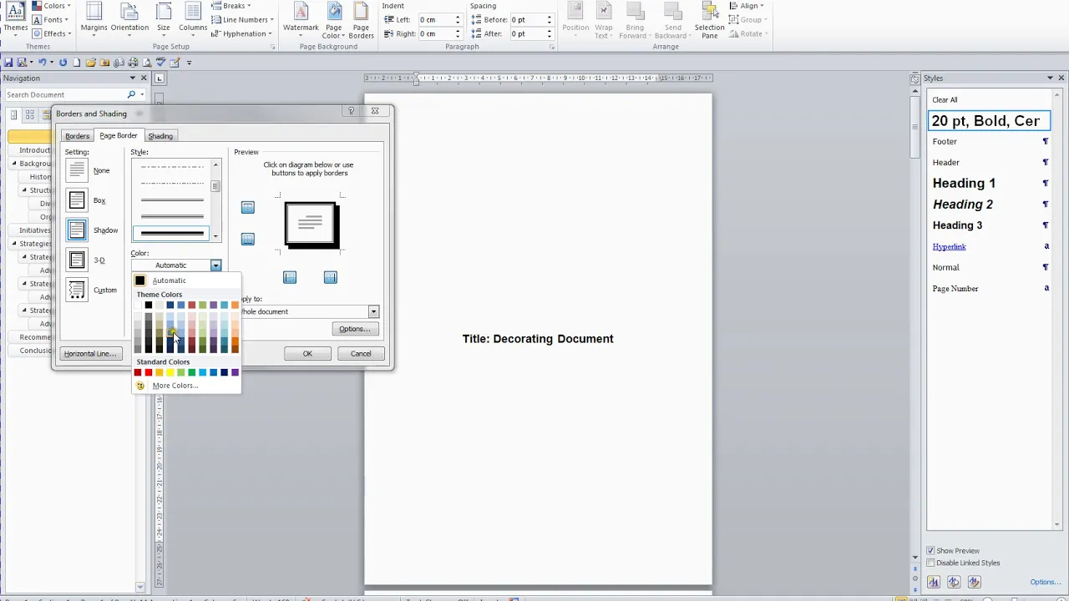The width and height of the screenshot is (1069, 601).
Task: Click the Save icon in quick access toolbar
Action: point(8,63)
